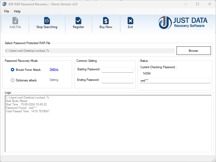Click the Exit toolbar icon

click(130, 21)
